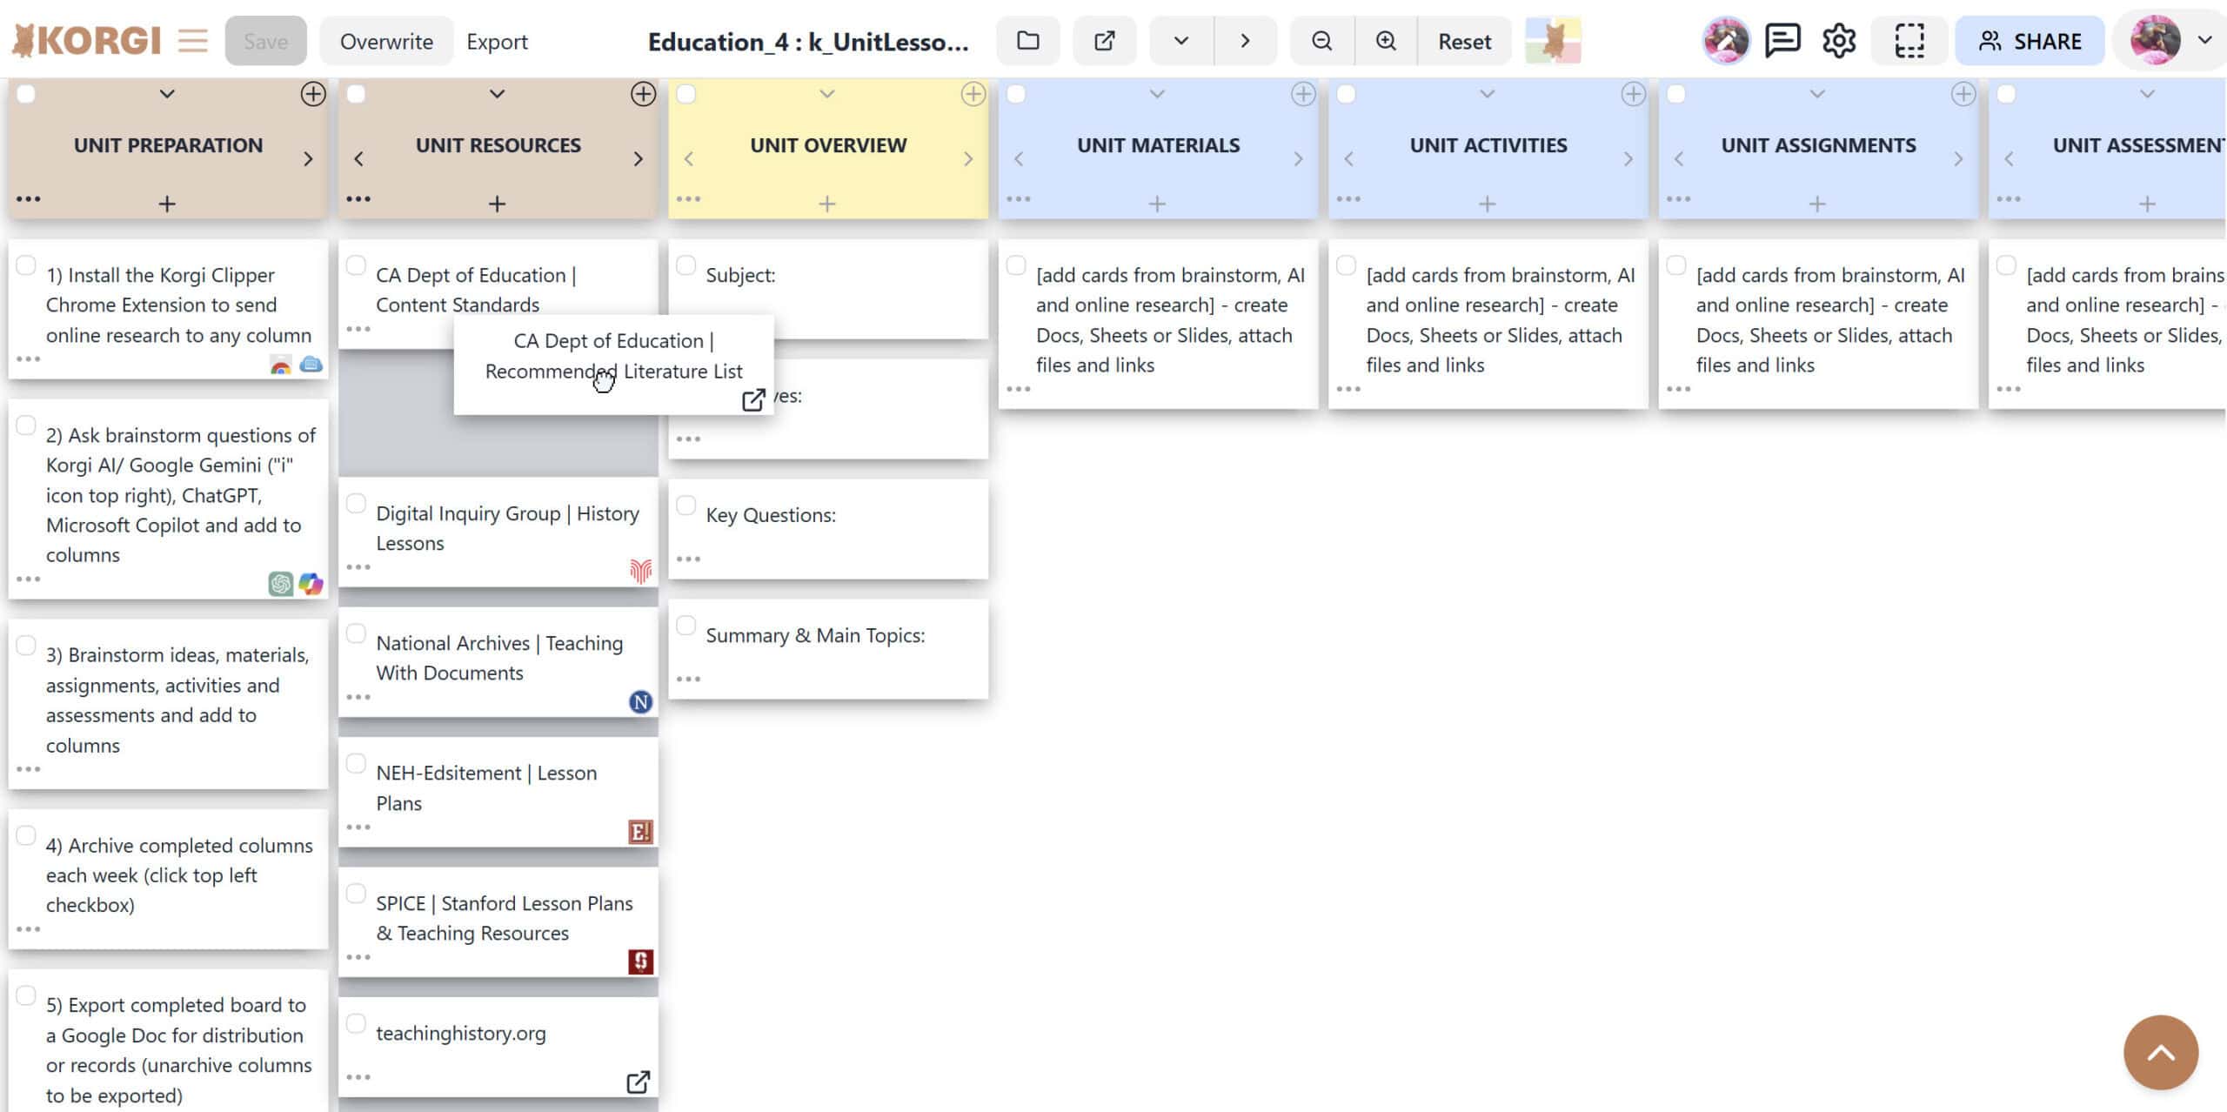Open three-dot menu on Archive completed columns card

tap(28, 929)
